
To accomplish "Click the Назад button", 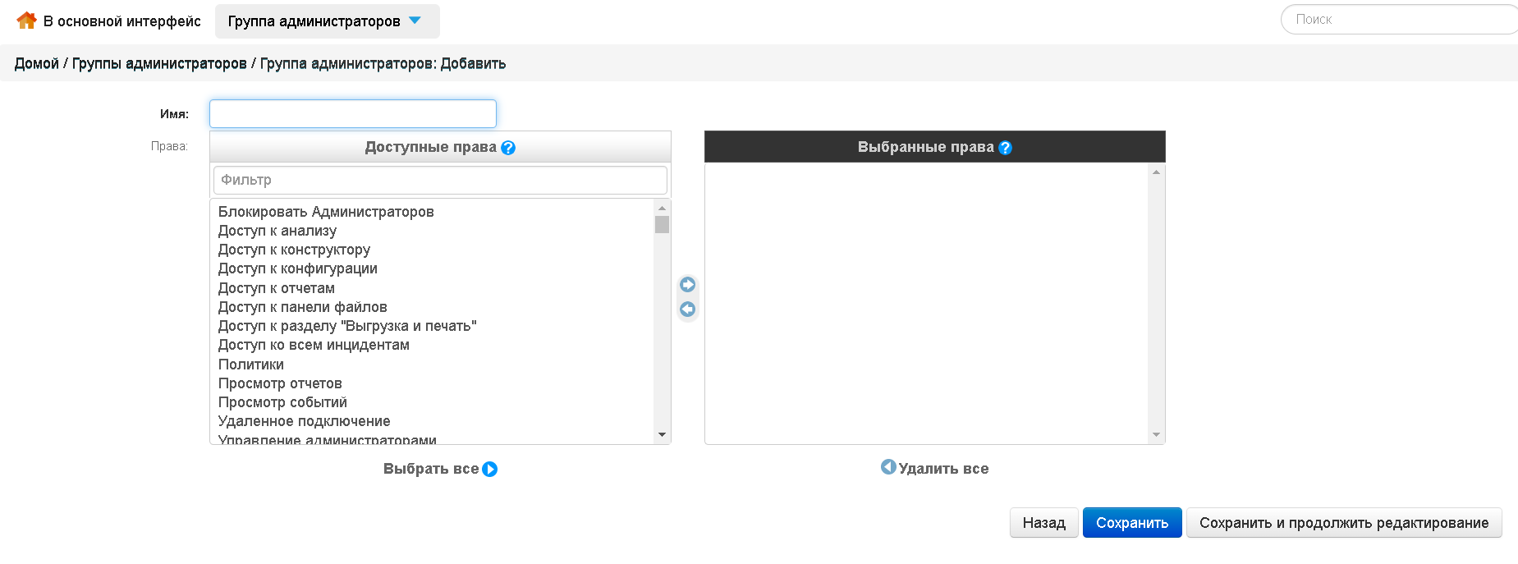I will (x=1044, y=523).
